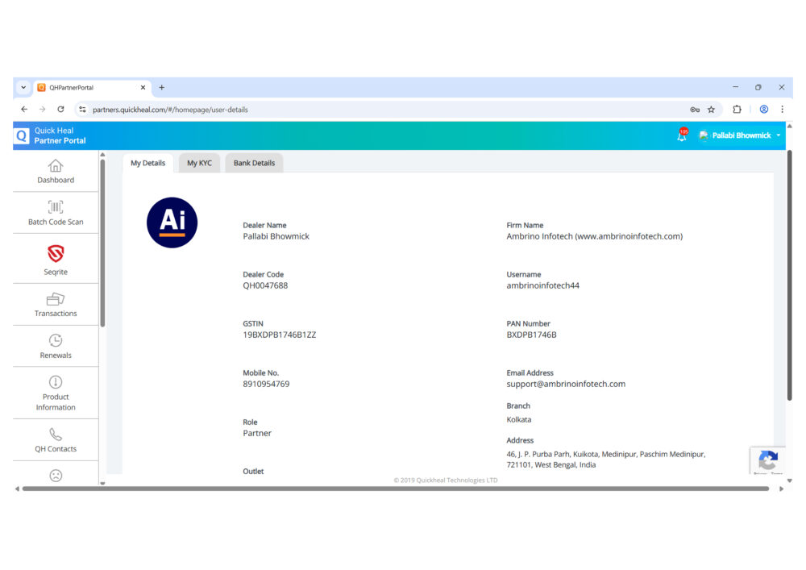Click the notification bell icon
Screen dimensions: 806x570
(682, 135)
